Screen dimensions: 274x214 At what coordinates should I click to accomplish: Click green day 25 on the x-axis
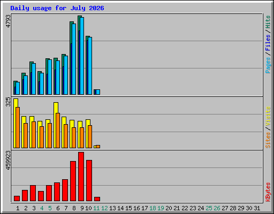pyautogui.click(x=209, y=208)
